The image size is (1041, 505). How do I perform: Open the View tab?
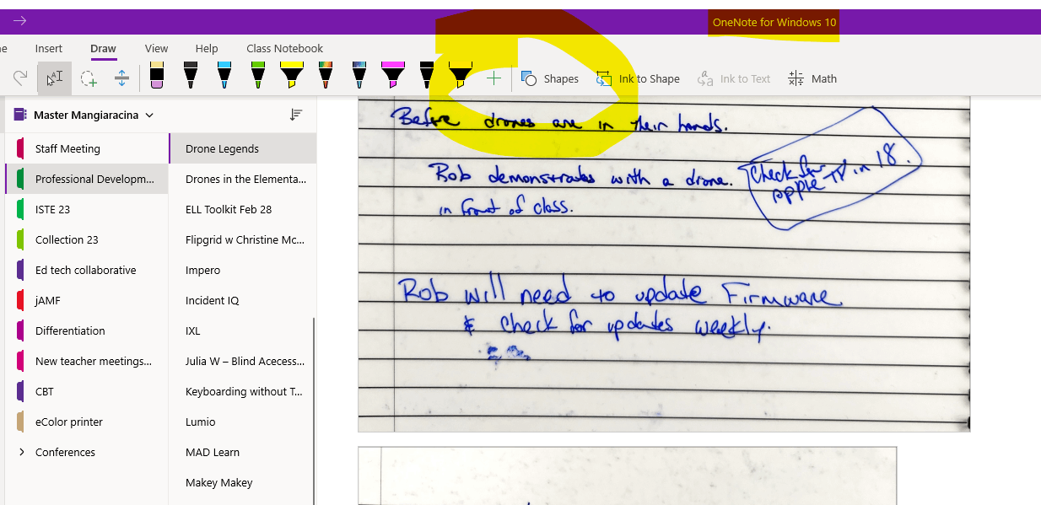156,49
